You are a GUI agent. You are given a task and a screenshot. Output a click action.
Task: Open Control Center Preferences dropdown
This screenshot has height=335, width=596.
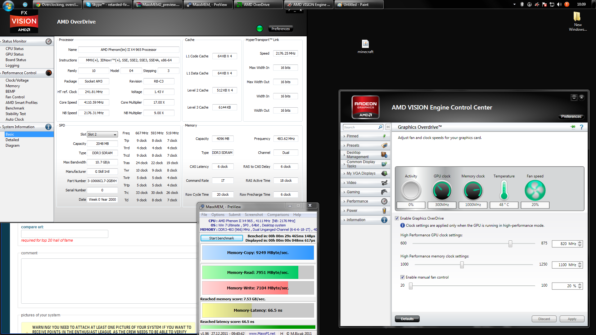(x=571, y=117)
